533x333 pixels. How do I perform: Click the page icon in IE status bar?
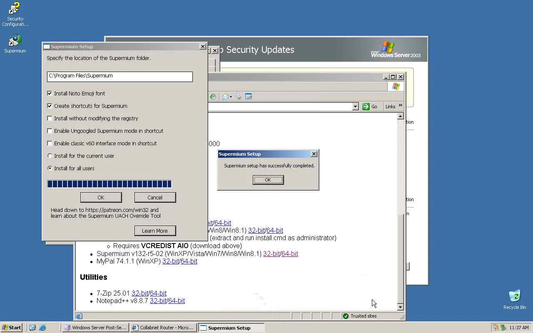pos(79,316)
